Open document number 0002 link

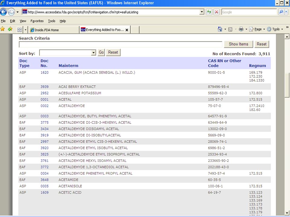tap(45, 106)
